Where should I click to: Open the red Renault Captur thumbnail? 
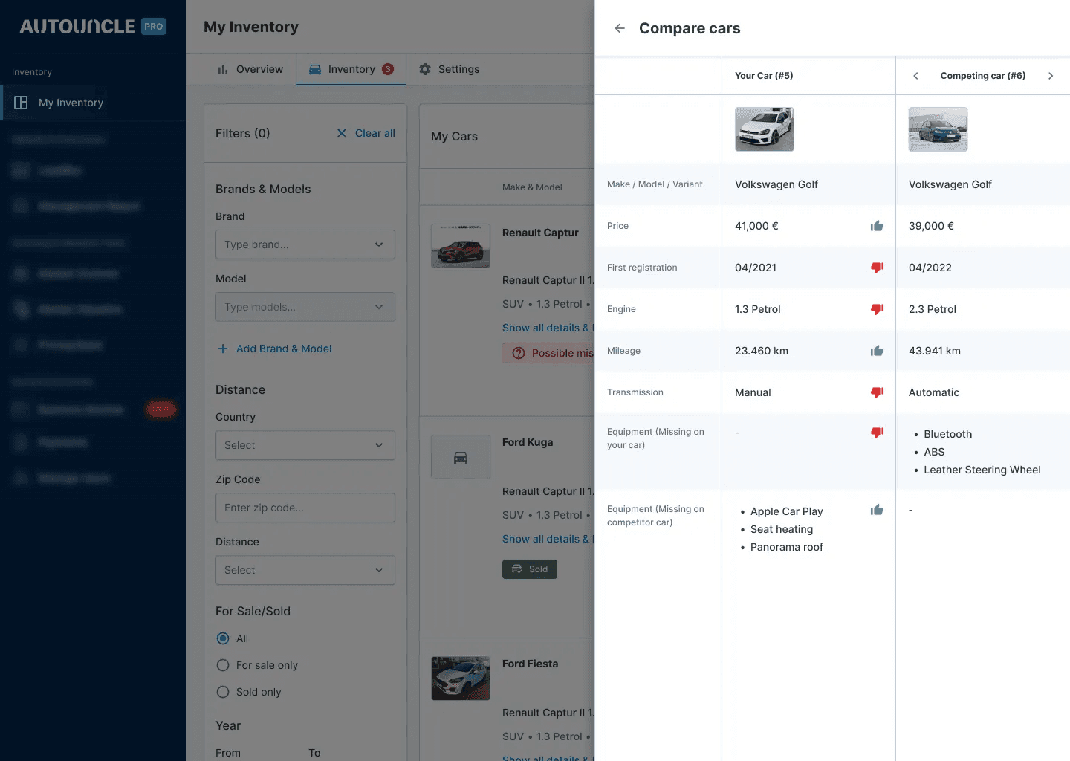click(461, 246)
